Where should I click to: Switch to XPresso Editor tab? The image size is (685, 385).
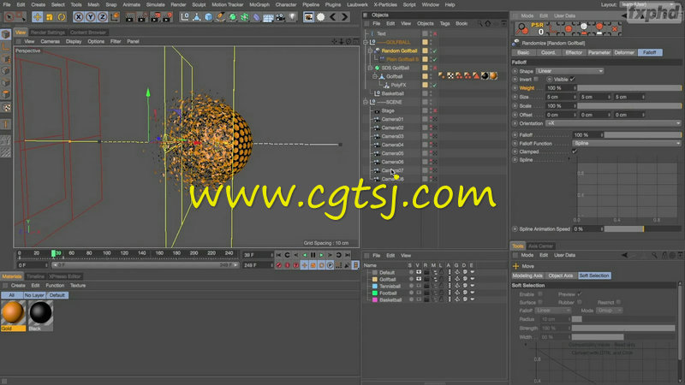pos(65,276)
